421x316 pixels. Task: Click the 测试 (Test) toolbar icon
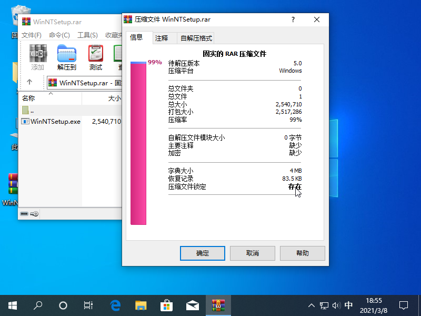[x=96, y=57]
